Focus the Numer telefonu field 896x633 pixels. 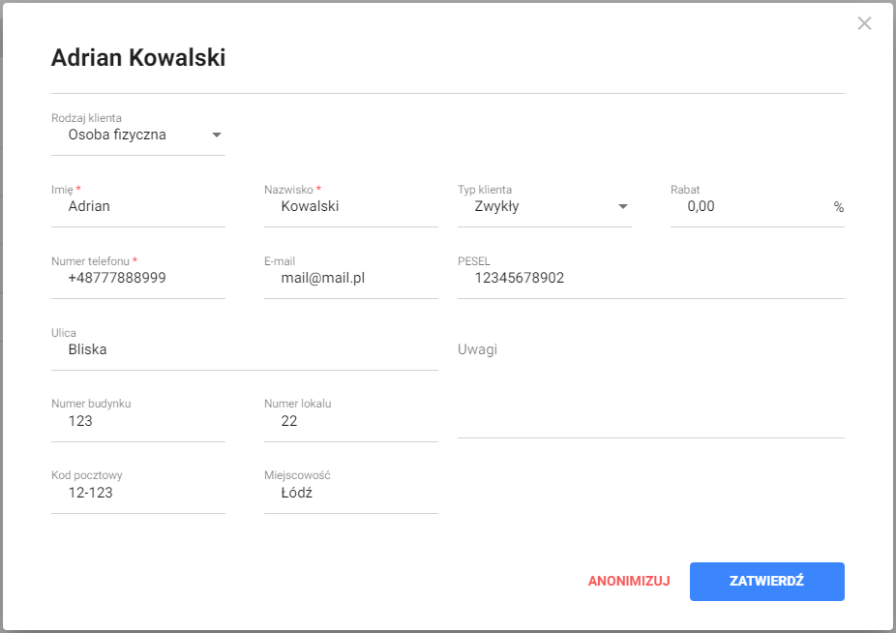137,278
